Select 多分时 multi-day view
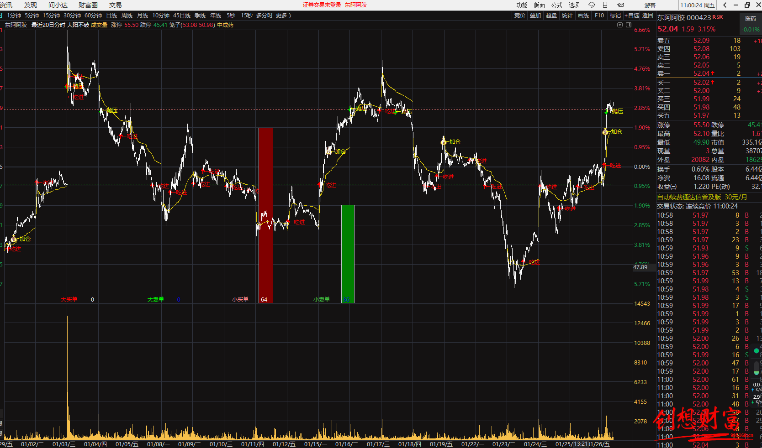 coord(265,16)
